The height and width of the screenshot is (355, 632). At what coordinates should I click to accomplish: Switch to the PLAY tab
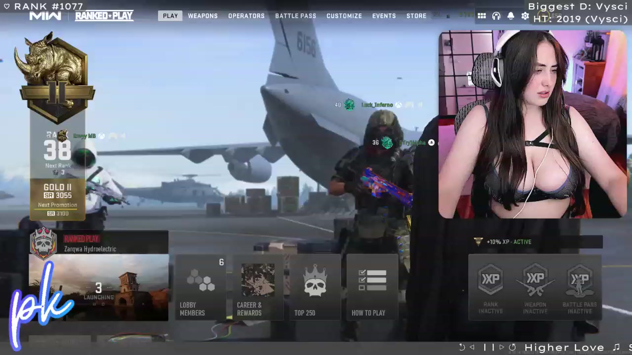170,16
